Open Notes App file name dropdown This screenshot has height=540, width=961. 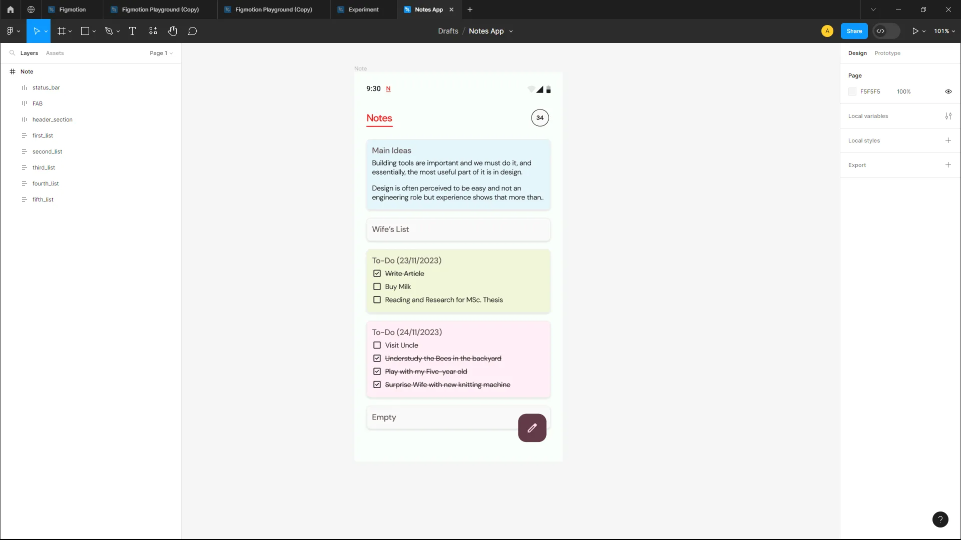click(511, 31)
